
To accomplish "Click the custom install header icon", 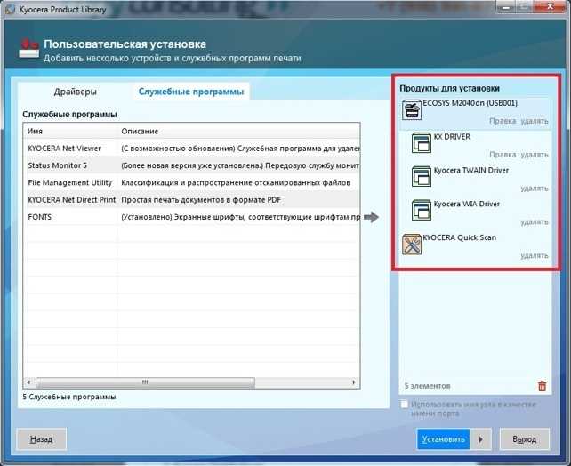I will [28, 49].
